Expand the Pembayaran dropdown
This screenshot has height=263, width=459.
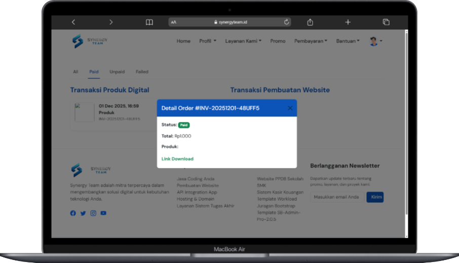point(311,41)
